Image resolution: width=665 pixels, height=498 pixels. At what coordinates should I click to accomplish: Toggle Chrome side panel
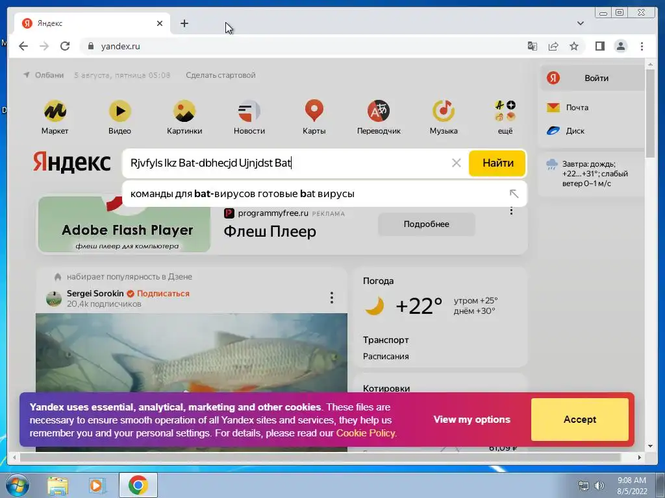(599, 46)
